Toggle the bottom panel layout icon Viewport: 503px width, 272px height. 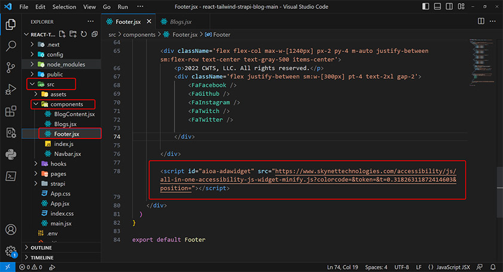click(x=437, y=7)
